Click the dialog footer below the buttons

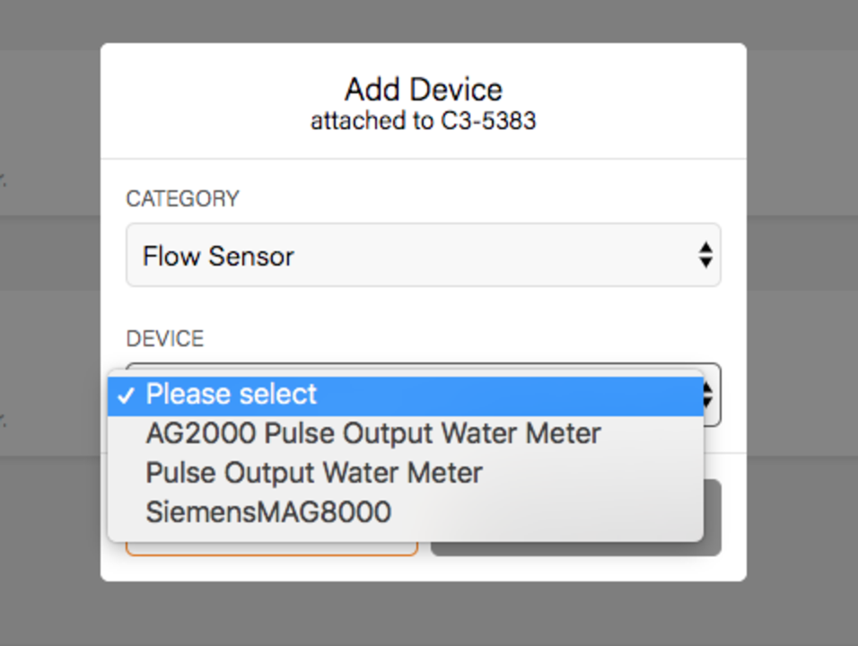point(423,569)
